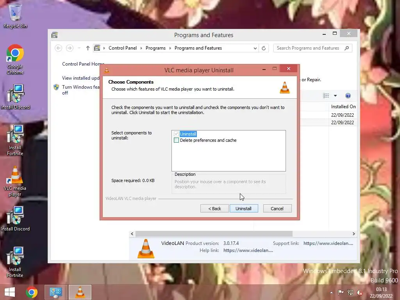
Task: Select the first 22/09/2022 installed date
Action: pos(342,115)
